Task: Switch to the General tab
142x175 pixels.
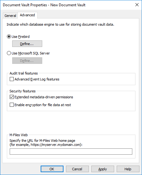Action: click(10, 16)
